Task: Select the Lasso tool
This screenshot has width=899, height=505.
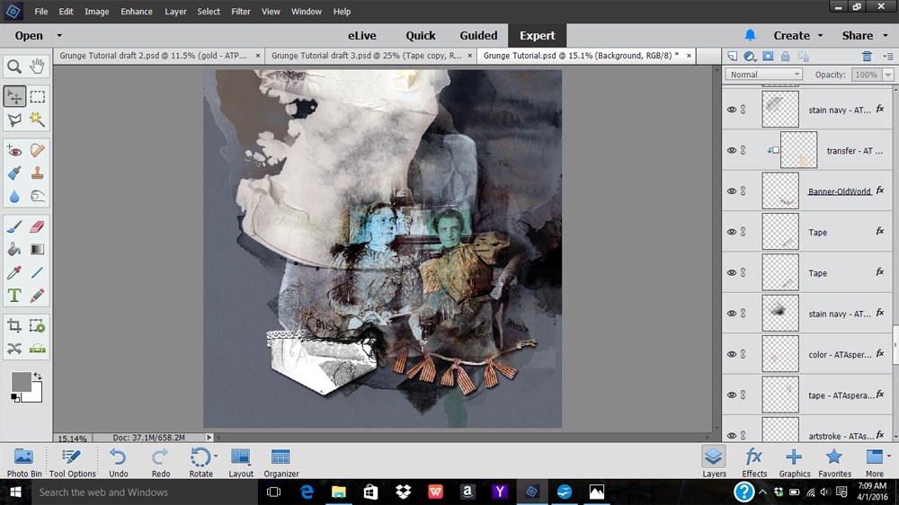Action: click(x=14, y=120)
